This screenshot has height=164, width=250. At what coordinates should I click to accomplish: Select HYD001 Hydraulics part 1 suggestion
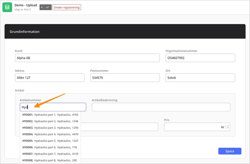[x=51, y=115]
